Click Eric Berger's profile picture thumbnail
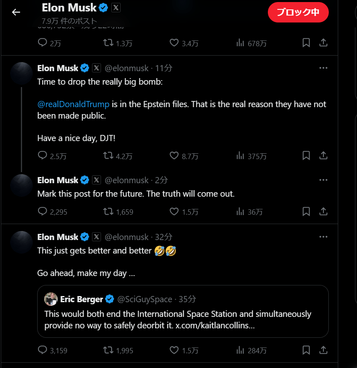The height and width of the screenshot is (368, 357). coord(51,299)
